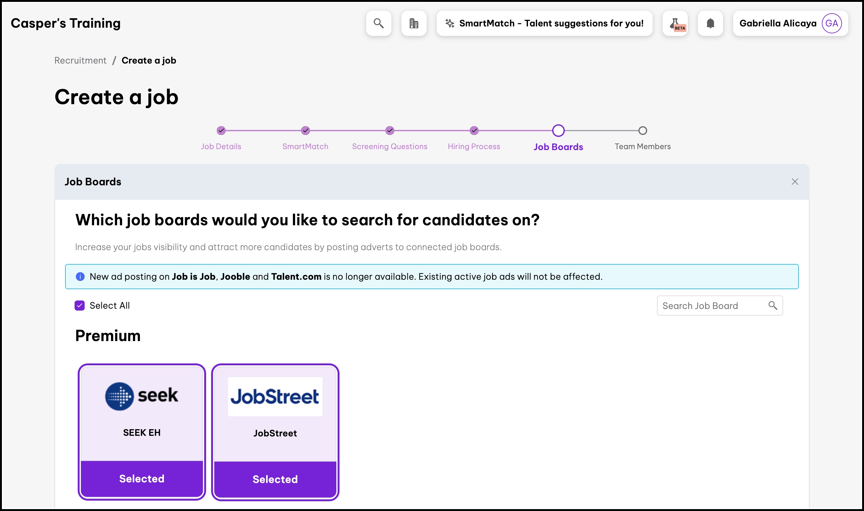Open SmartMatch talent suggestions button
This screenshot has width=864, height=511.
point(545,23)
